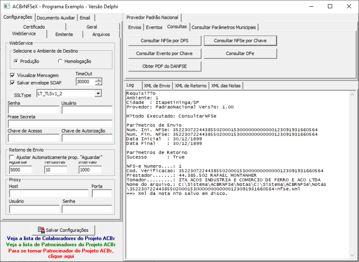The width and height of the screenshot is (359, 262).
Task: Click the Consultar DFe button
Action: pos(240,53)
